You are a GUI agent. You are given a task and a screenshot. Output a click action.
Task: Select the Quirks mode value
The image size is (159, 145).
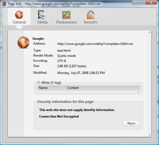click(67, 56)
